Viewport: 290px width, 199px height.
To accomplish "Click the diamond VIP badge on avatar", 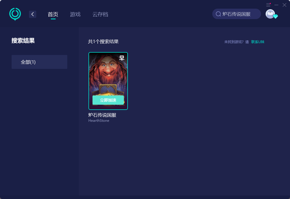I will point(275,16).
